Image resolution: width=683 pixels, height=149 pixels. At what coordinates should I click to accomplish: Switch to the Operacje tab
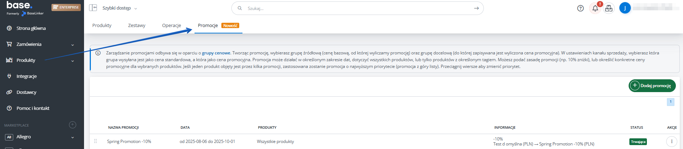pos(171,25)
